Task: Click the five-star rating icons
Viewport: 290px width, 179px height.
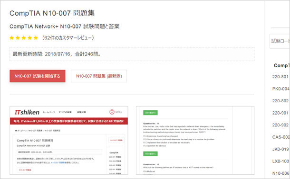Action: click(x=24, y=38)
